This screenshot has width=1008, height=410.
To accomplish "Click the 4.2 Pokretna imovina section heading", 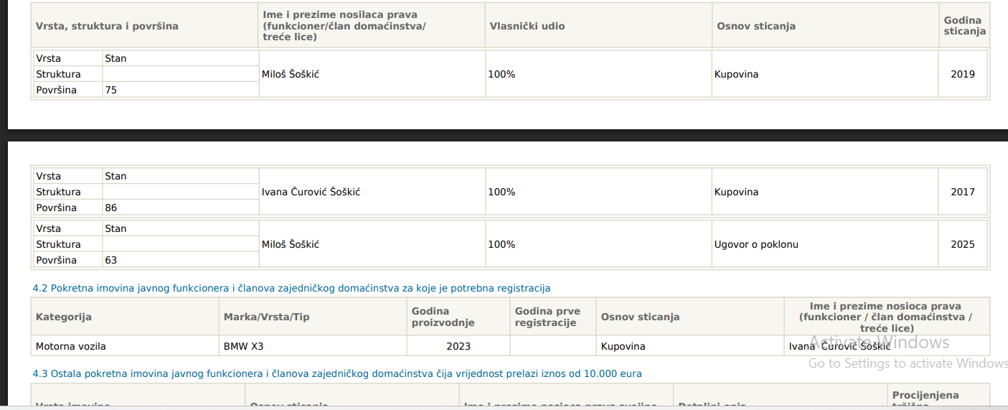I will click(x=291, y=288).
